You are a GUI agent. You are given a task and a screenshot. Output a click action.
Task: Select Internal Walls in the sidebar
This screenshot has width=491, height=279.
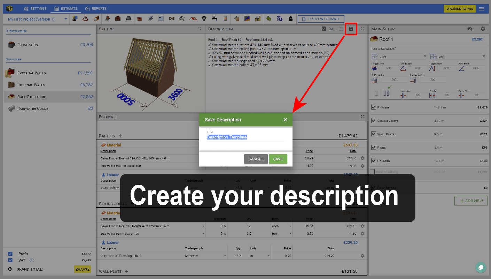50,85
